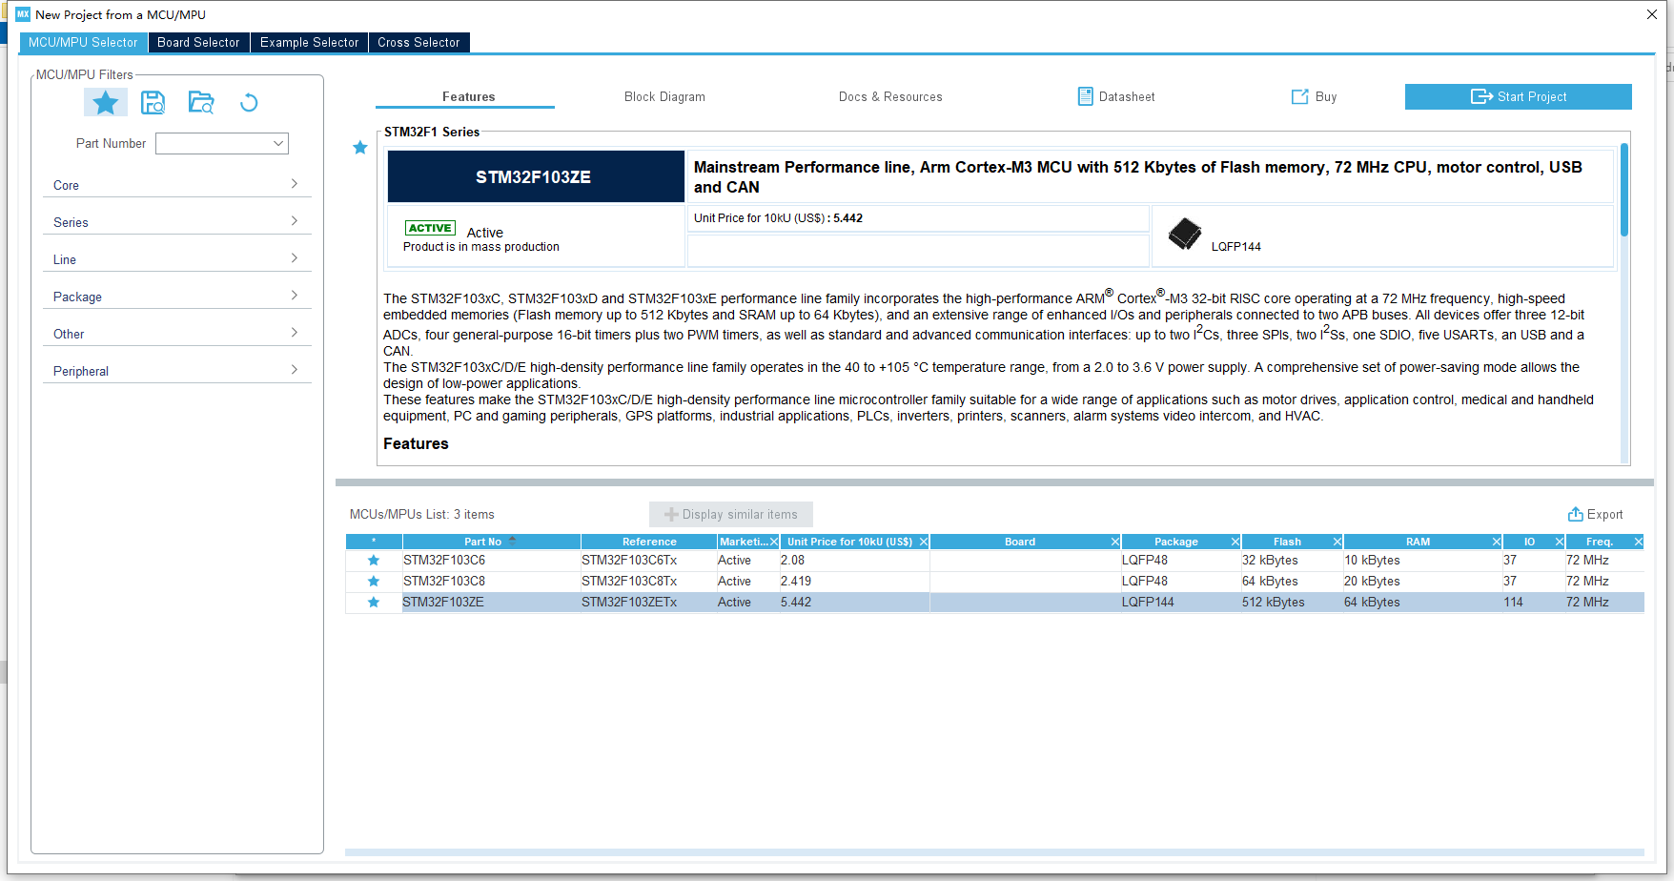Image resolution: width=1674 pixels, height=881 pixels.
Task: Click the Buy label
Action: (x=1326, y=96)
